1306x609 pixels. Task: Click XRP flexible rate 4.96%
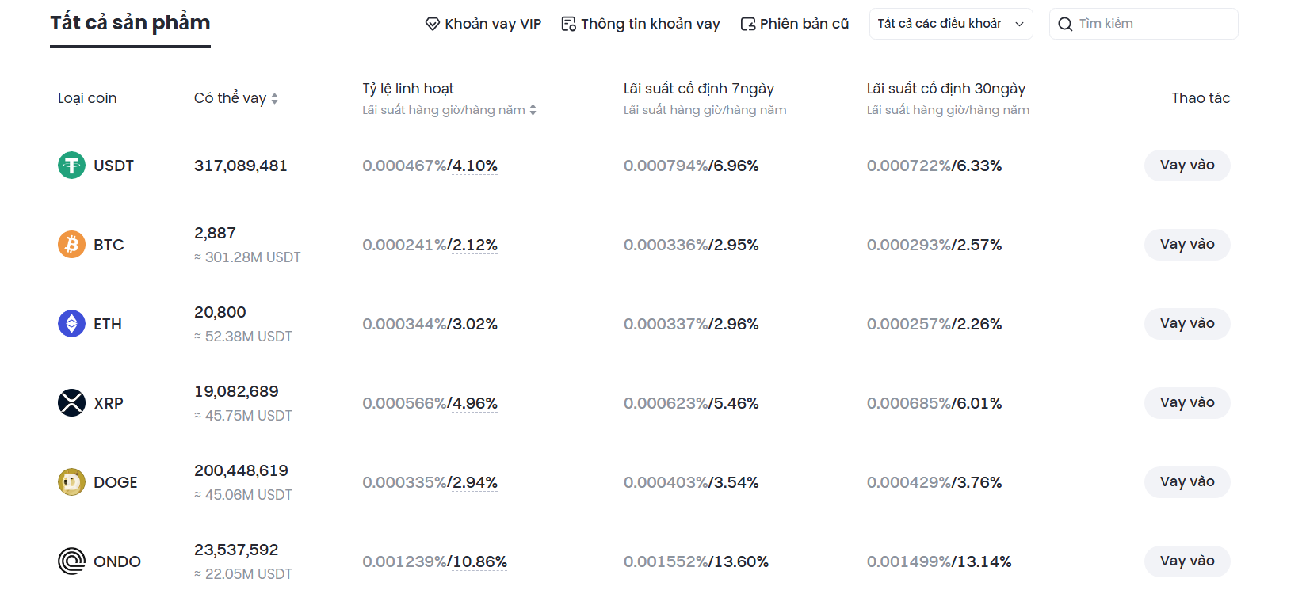(475, 404)
